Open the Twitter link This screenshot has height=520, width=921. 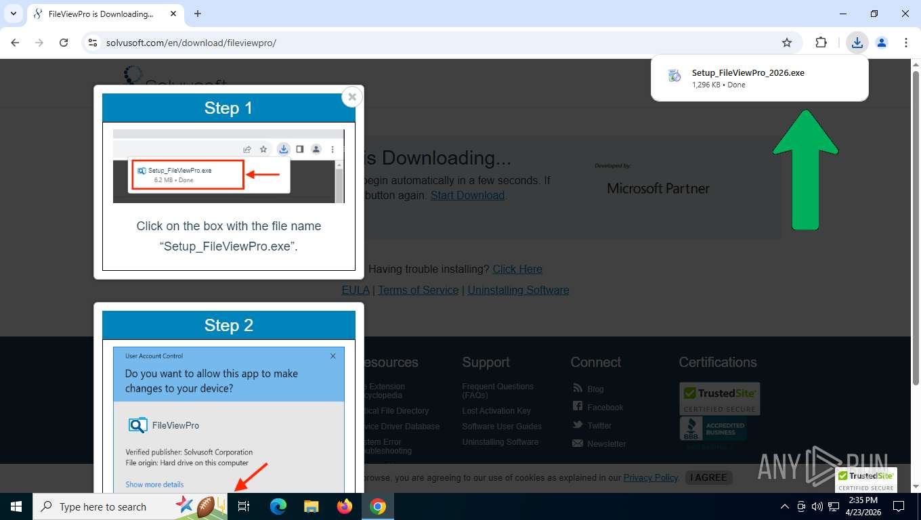(x=599, y=426)
